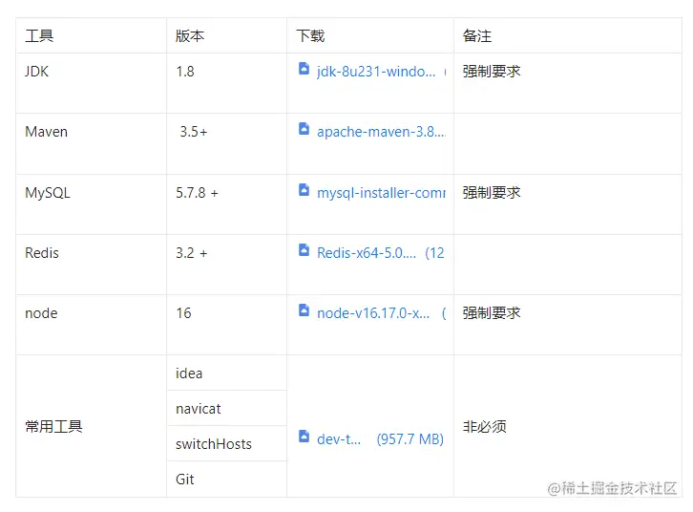Click the idea entry
693x512 pixels.
[x=189, y=373]
